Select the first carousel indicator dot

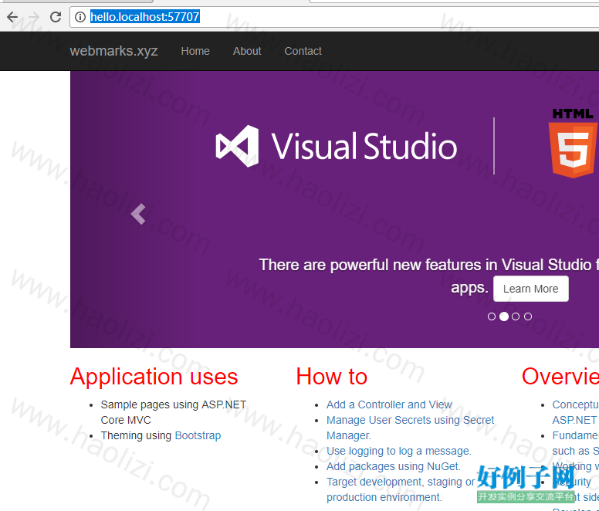pyautogui.click(x=492, y=316)
